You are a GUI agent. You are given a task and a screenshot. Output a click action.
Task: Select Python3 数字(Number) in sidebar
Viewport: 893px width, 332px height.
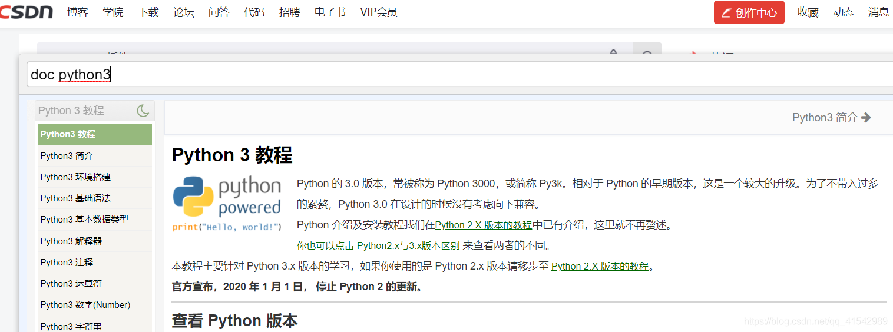tap(95, 305)
